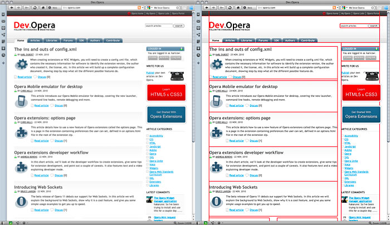Select Libraries tab in left window

click(51, 41)
